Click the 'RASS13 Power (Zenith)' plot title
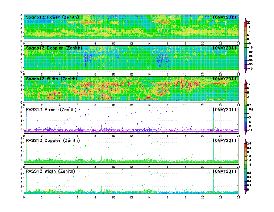Viewport: 274px width, 212px height. 51,110
